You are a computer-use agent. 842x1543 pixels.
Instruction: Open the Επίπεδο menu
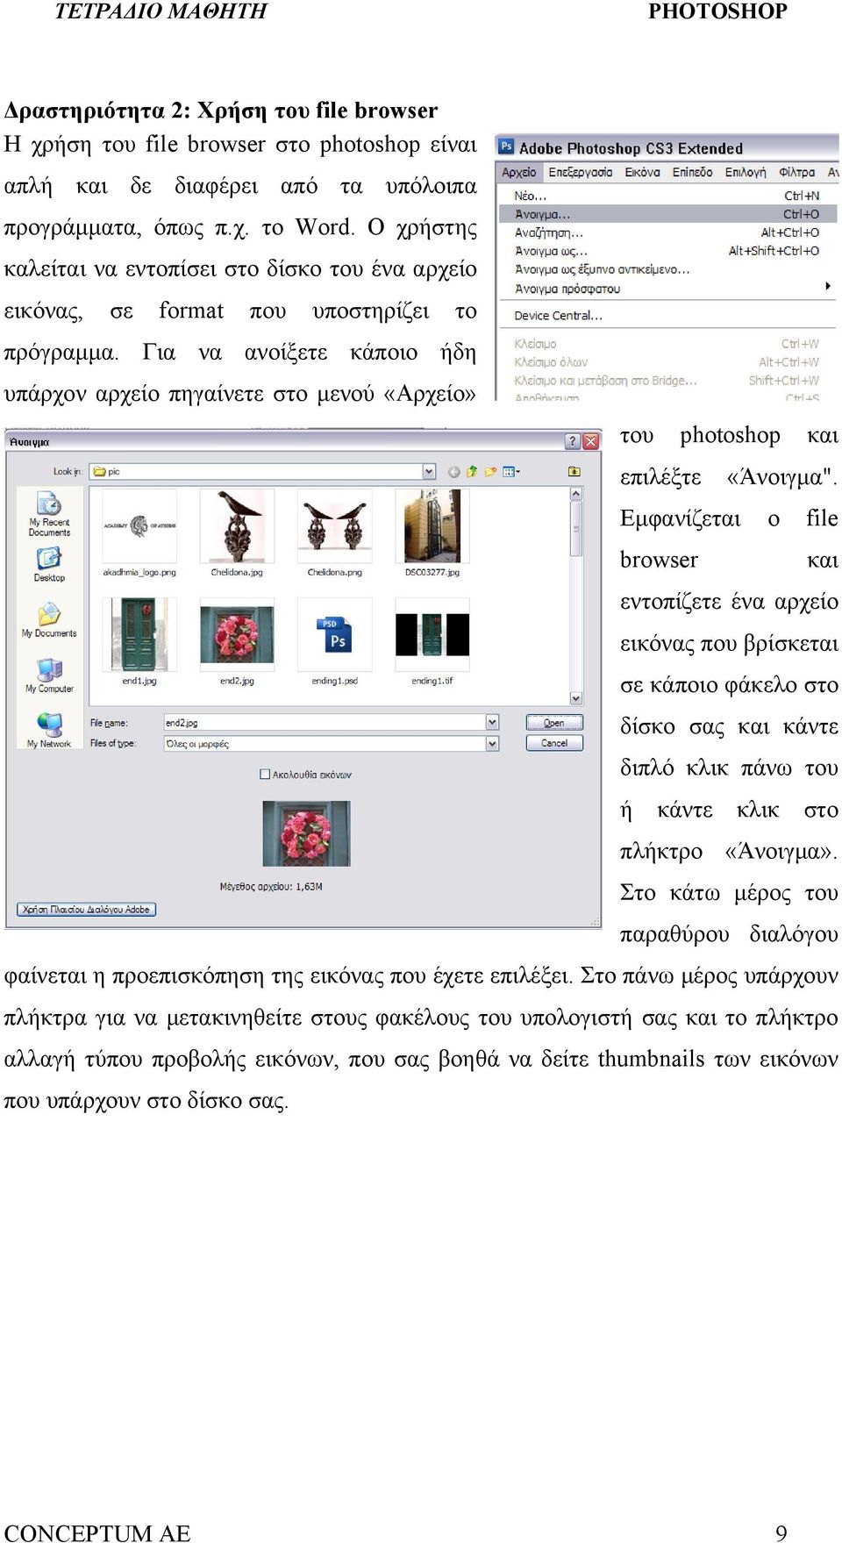click(x=692, y=173)
